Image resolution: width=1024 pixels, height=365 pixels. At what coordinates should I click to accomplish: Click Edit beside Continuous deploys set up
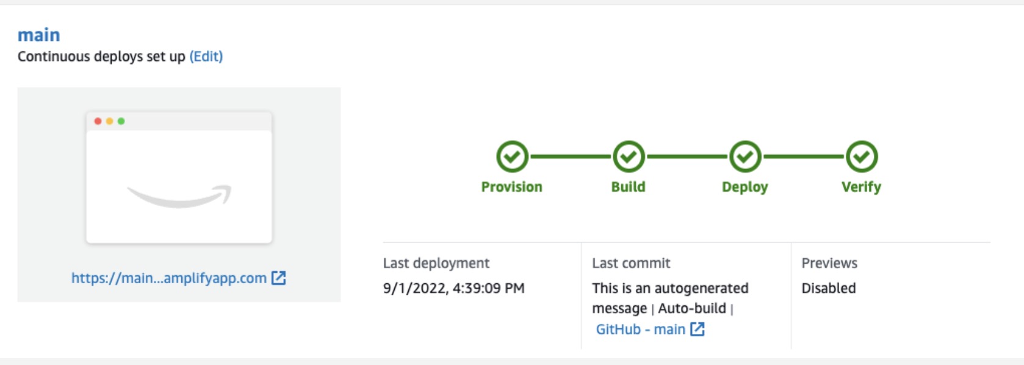[206, 57]
